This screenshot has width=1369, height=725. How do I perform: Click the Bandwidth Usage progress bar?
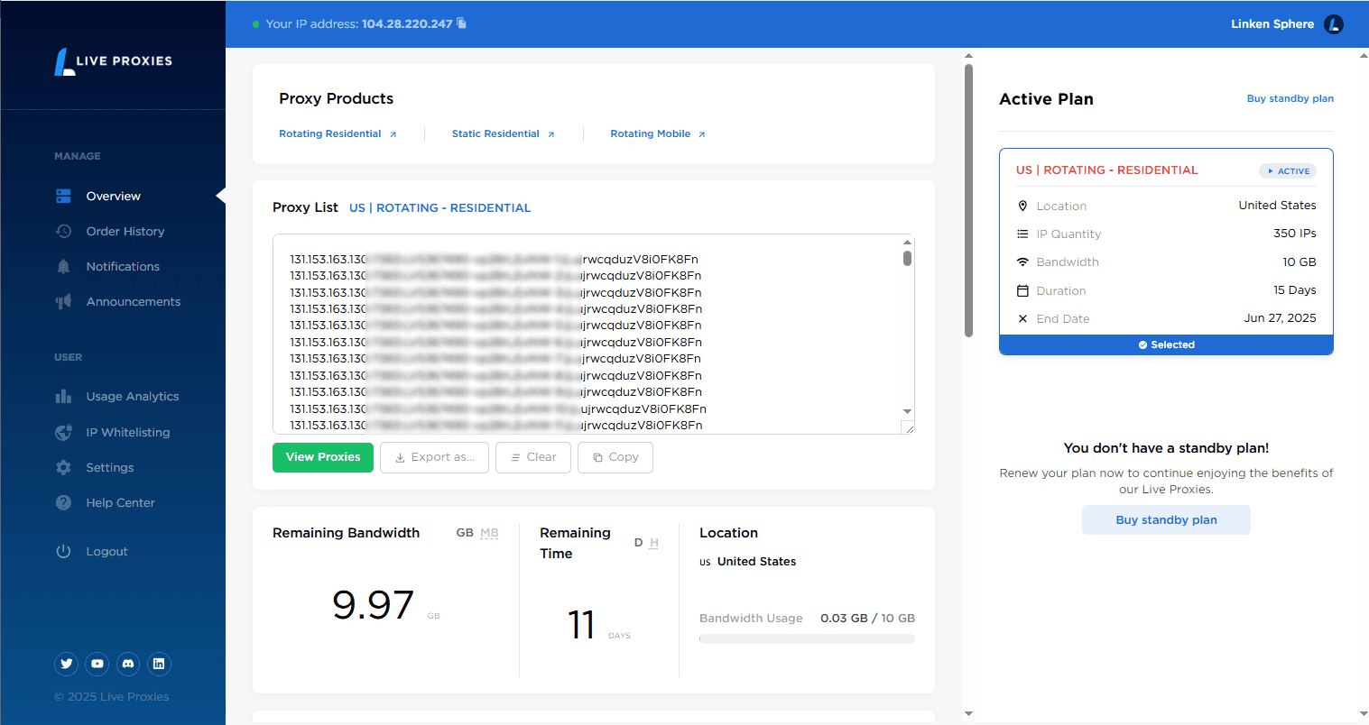pyautogui.click(x=806, y=638)
